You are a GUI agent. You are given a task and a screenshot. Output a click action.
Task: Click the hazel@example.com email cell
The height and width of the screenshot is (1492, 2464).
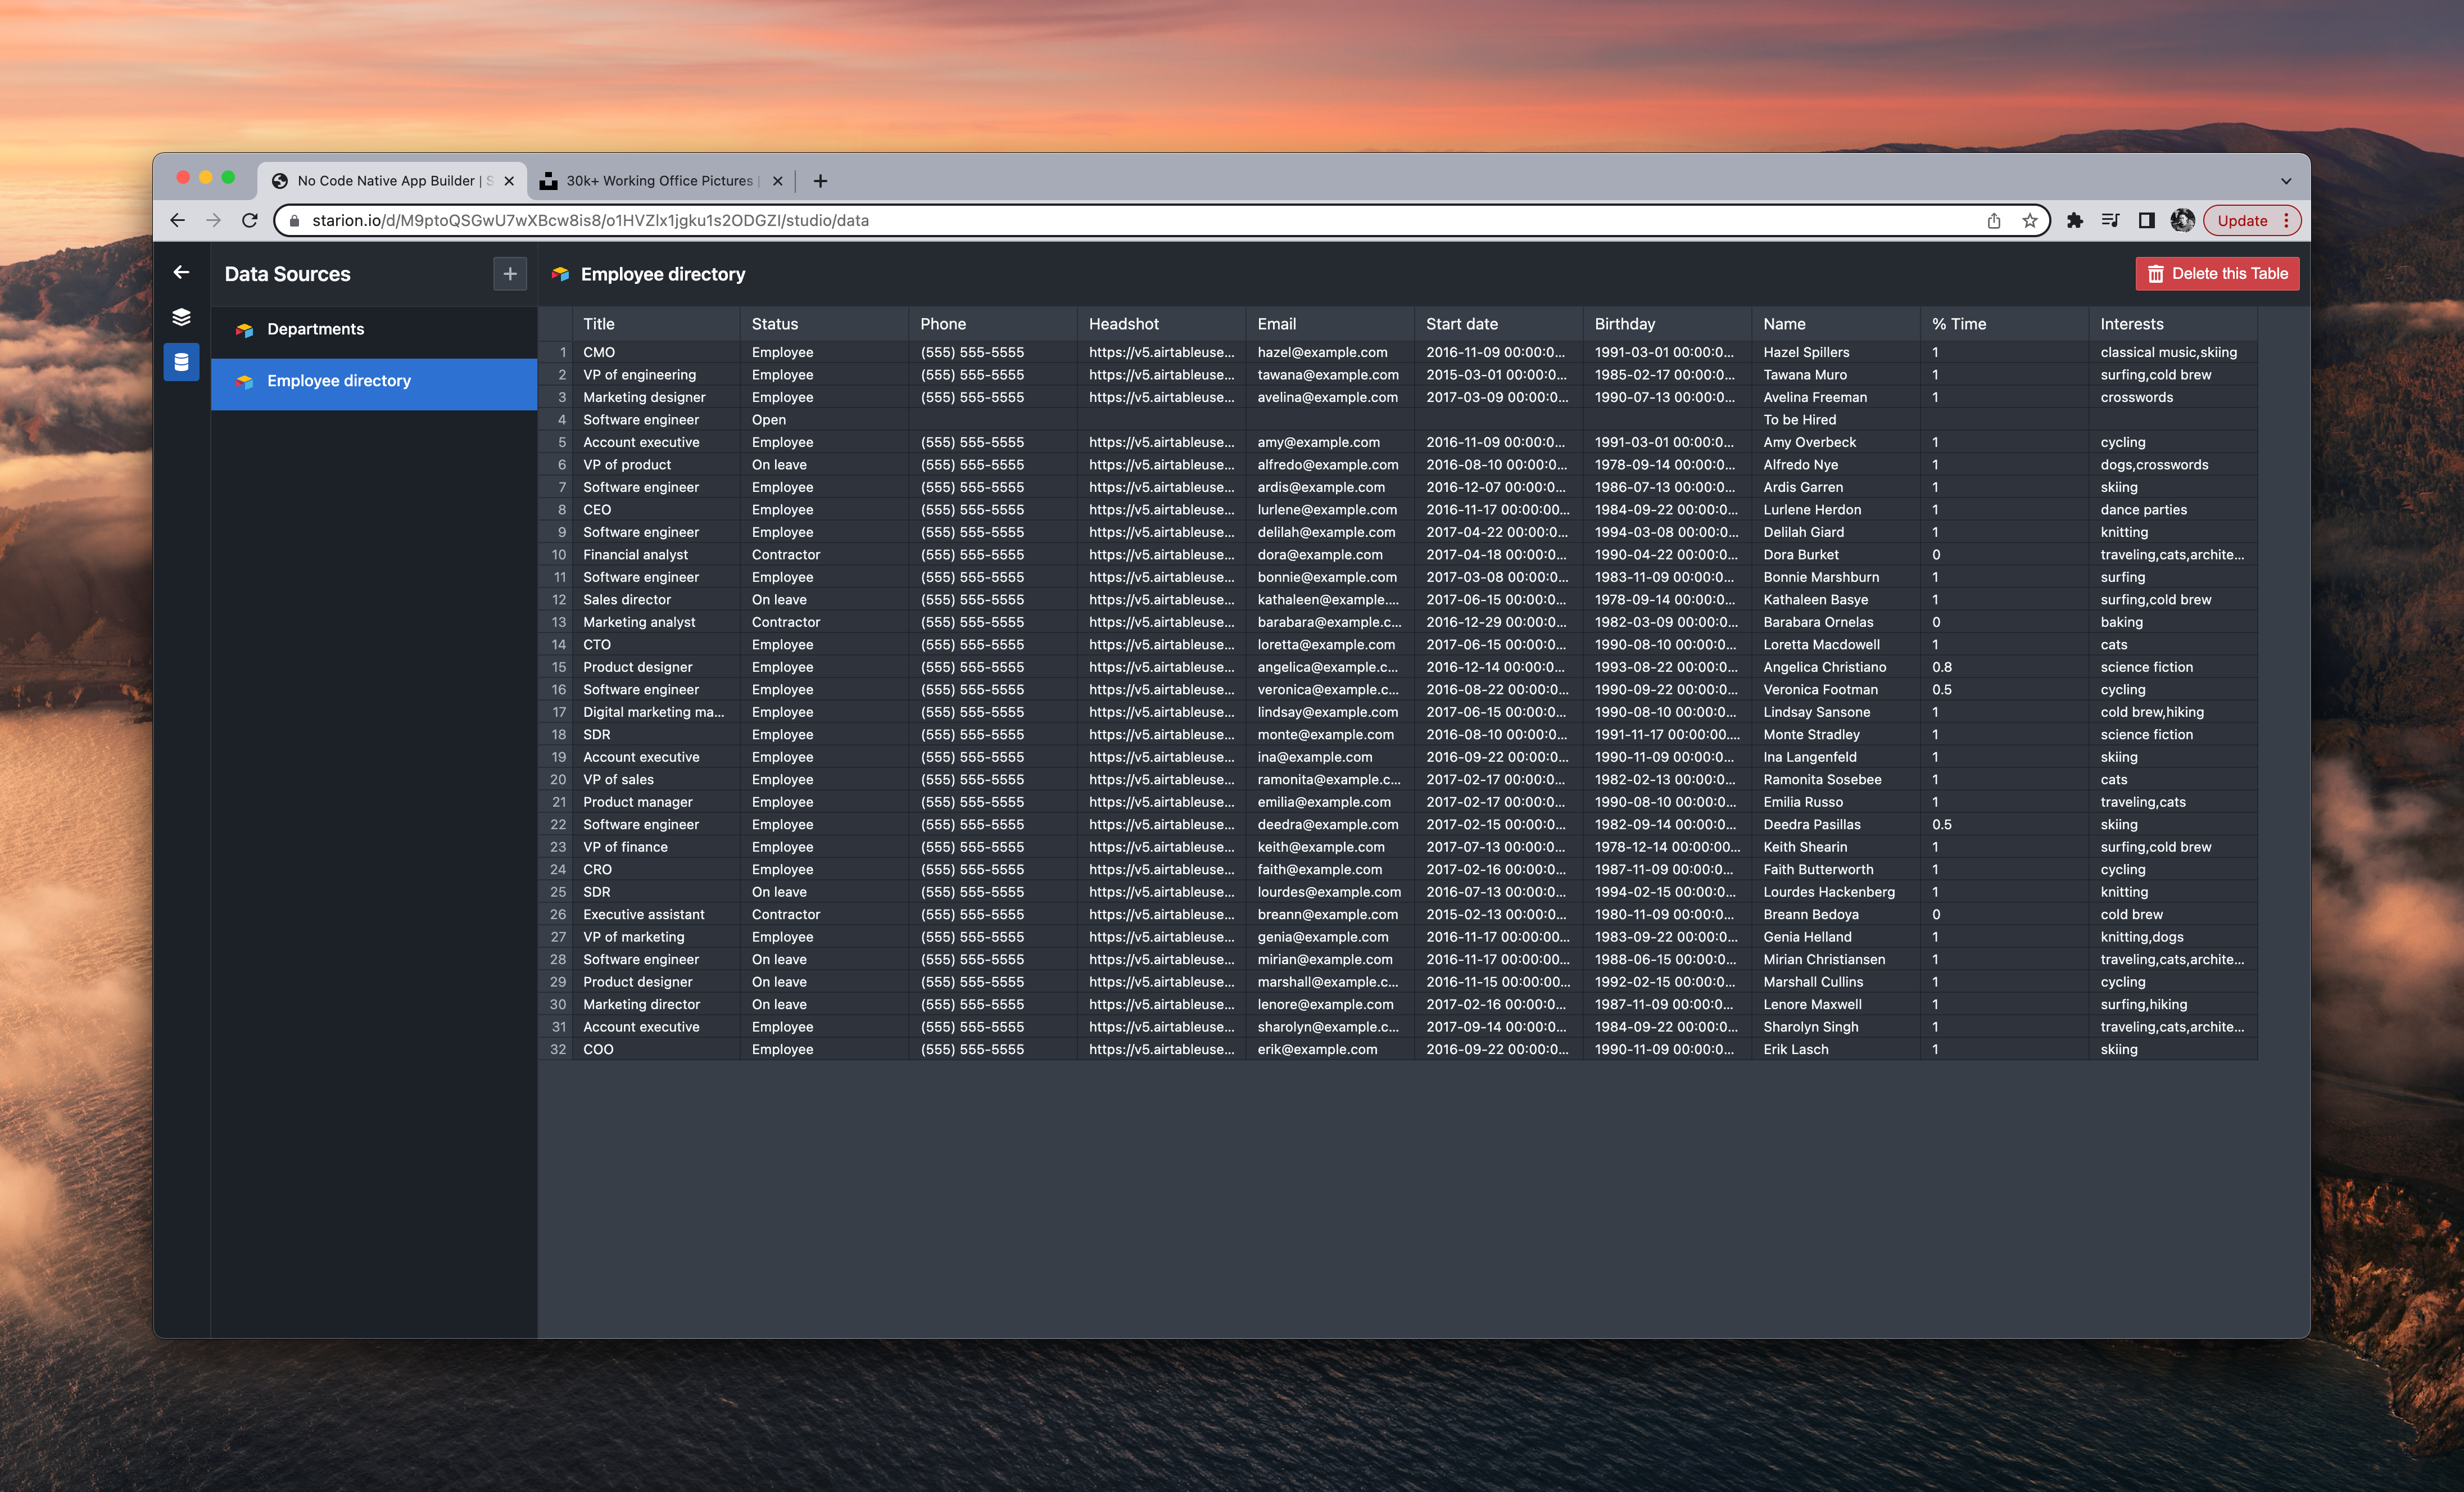pyautogui.click(x=1330, y=352)
